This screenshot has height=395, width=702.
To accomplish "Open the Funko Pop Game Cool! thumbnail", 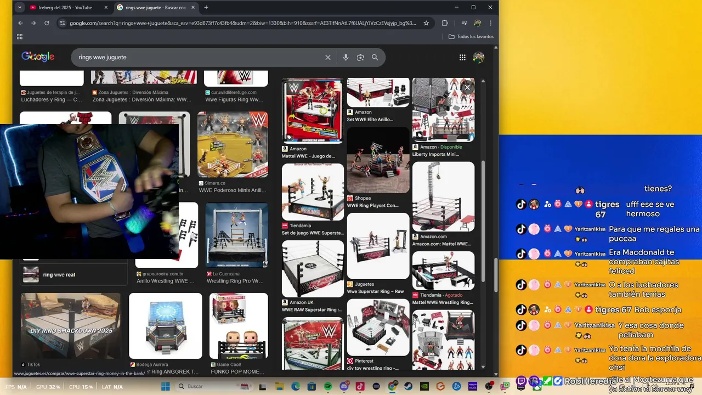I will coord(239,326).
